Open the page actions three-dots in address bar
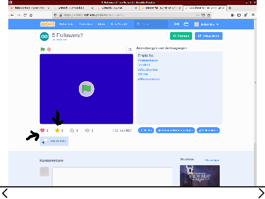The image size is (265, 199). (198, 15)
